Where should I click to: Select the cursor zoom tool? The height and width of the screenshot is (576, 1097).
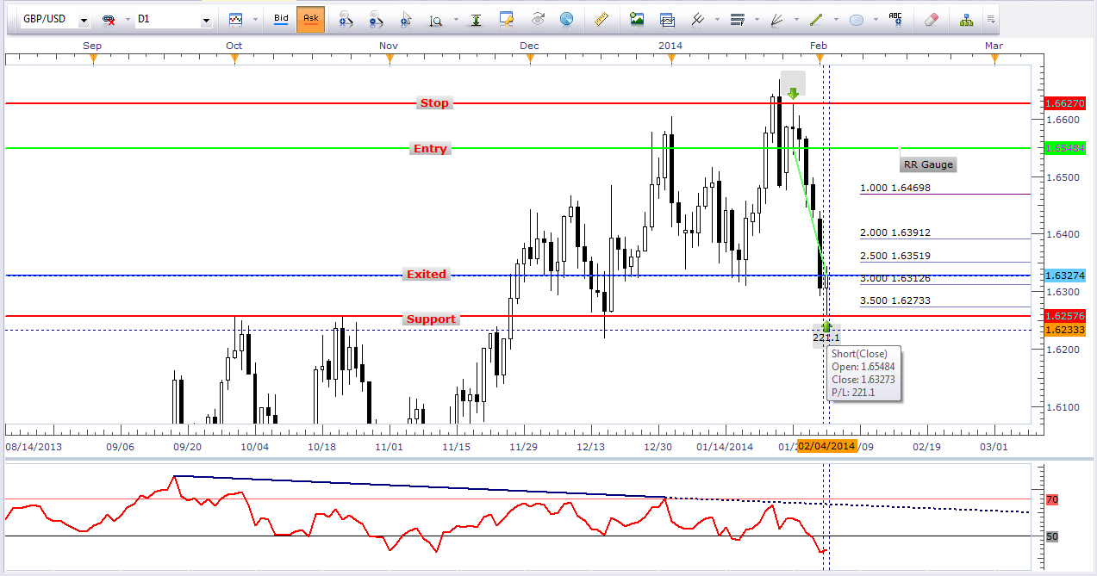408,19
